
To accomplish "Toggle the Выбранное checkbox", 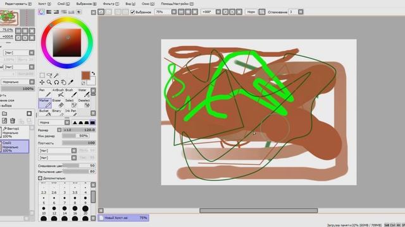I will click(x=132, y=12).
